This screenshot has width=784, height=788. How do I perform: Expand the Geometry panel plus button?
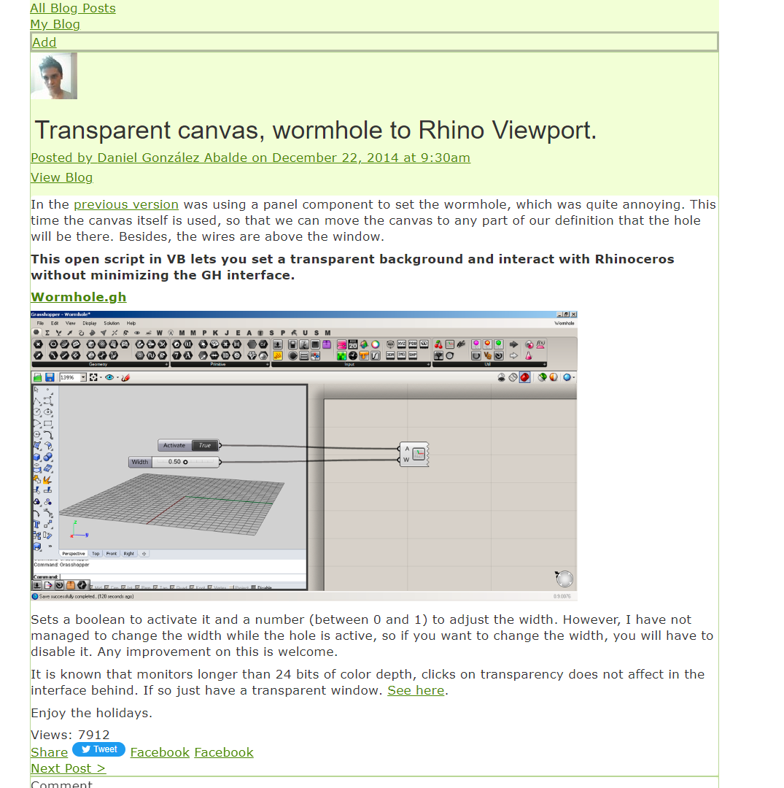click(167, 364)
